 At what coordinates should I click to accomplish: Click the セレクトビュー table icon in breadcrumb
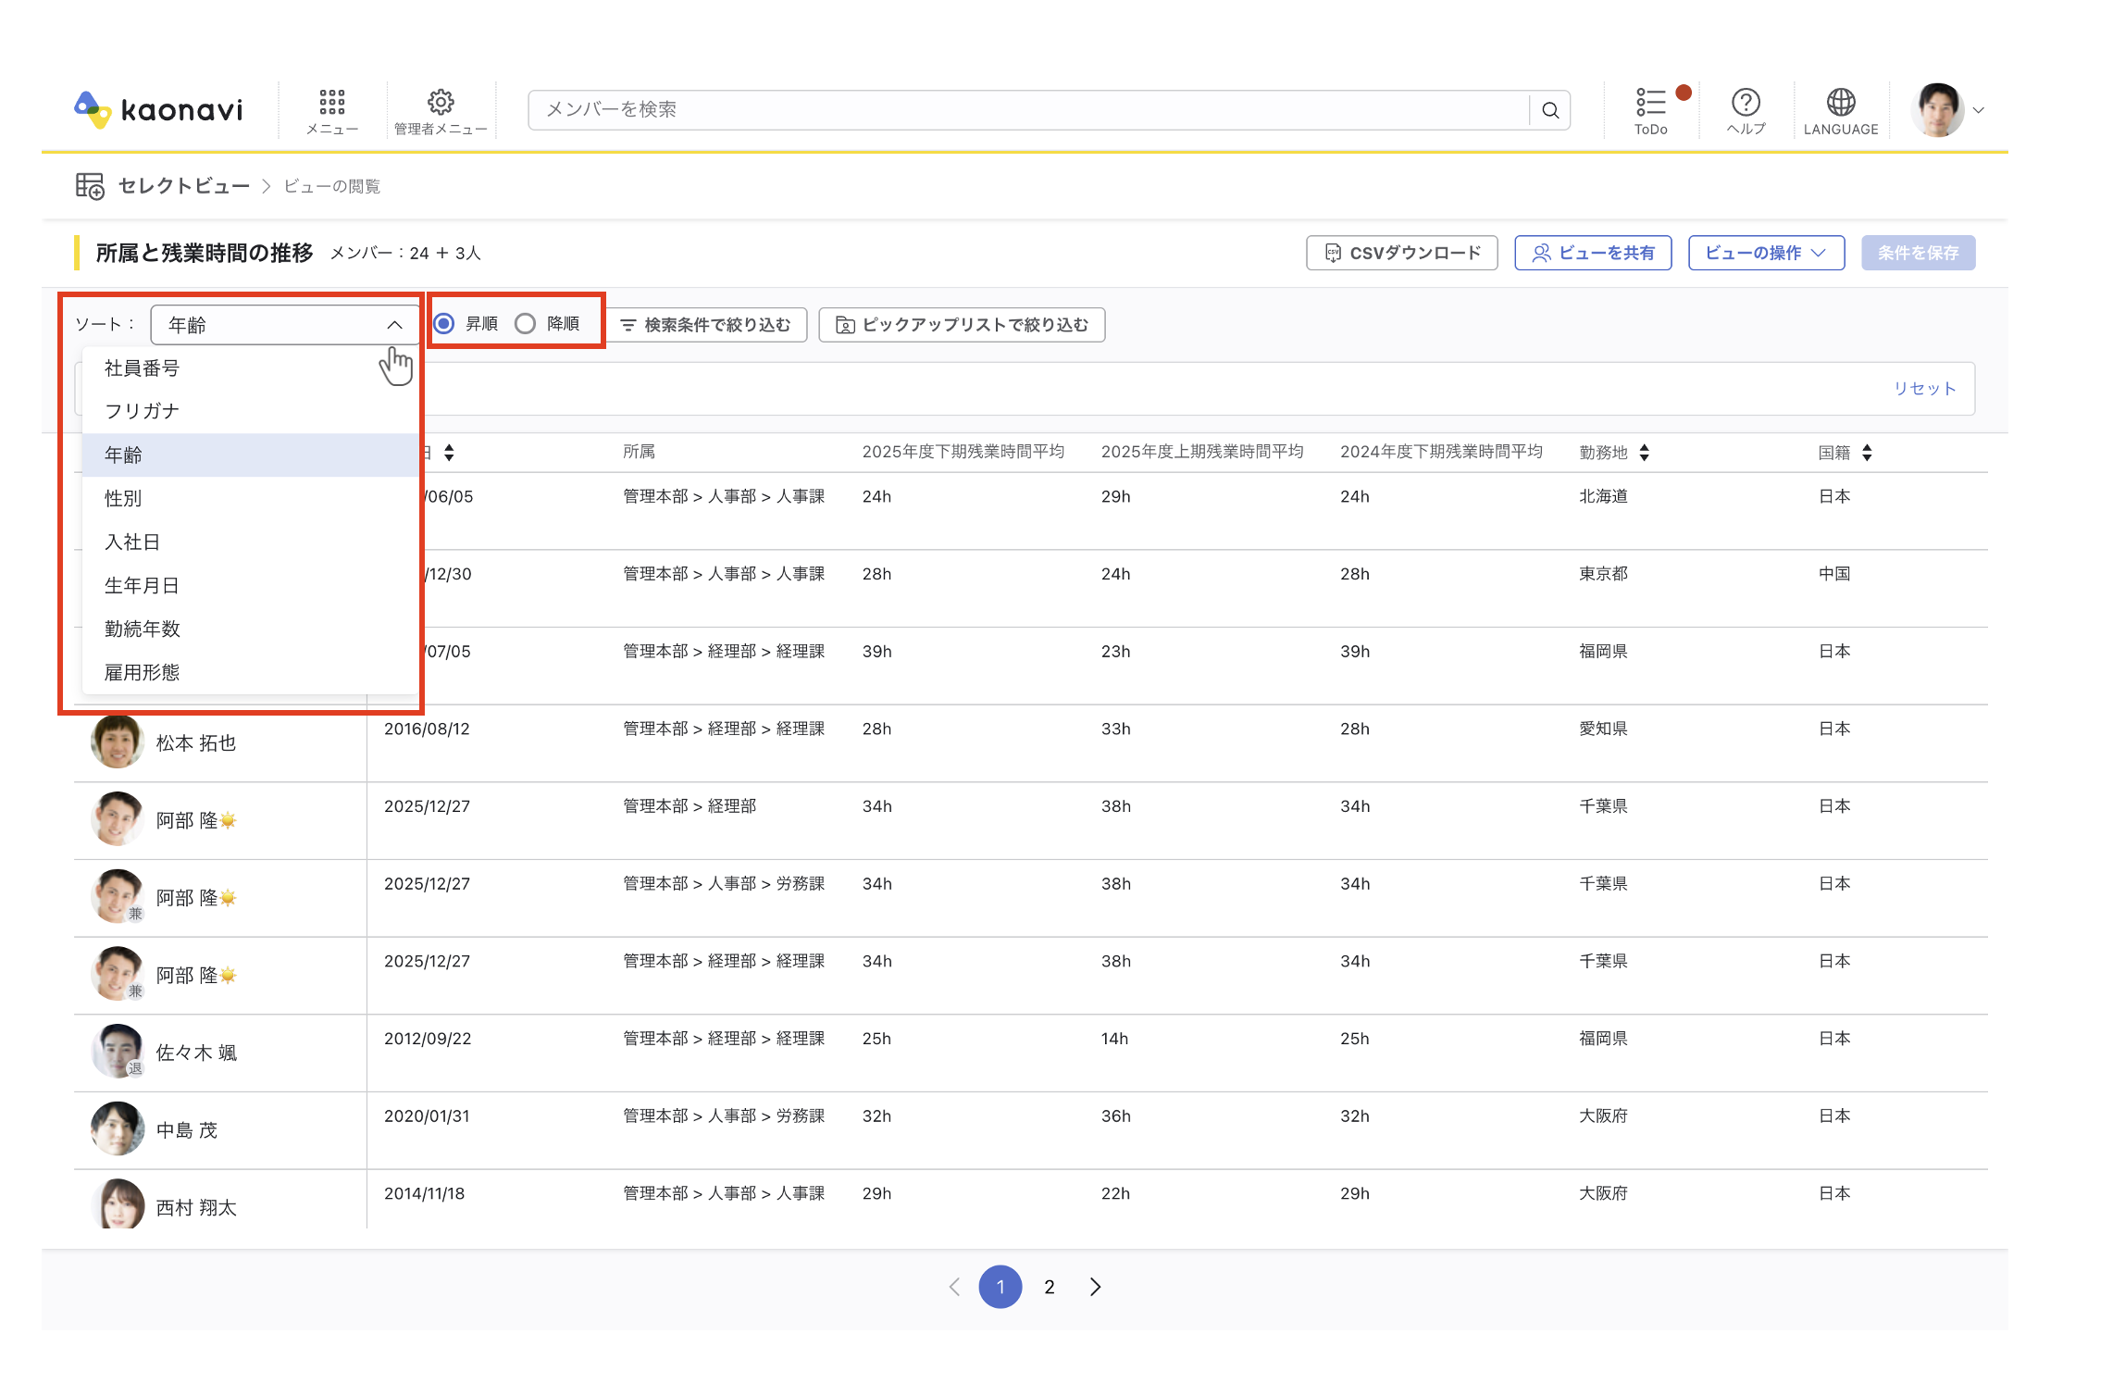[x=90, y=186]
